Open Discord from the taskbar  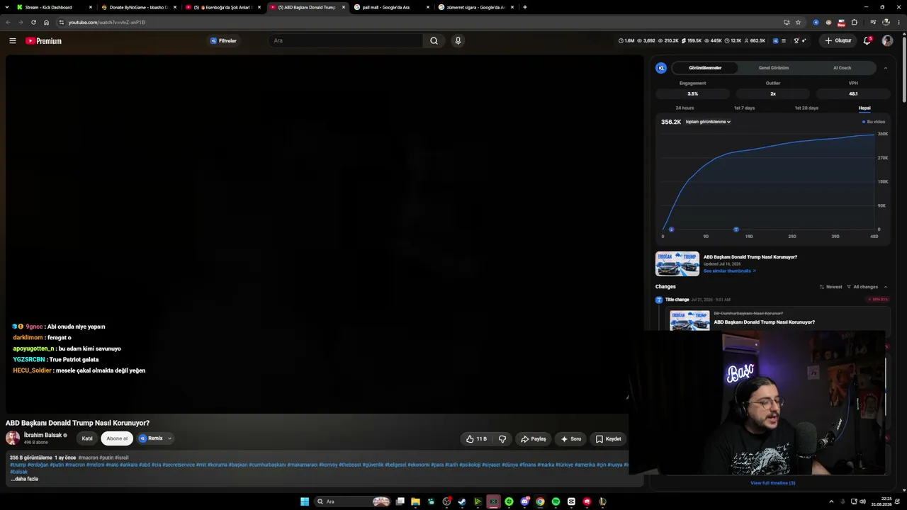pos(524,501)
